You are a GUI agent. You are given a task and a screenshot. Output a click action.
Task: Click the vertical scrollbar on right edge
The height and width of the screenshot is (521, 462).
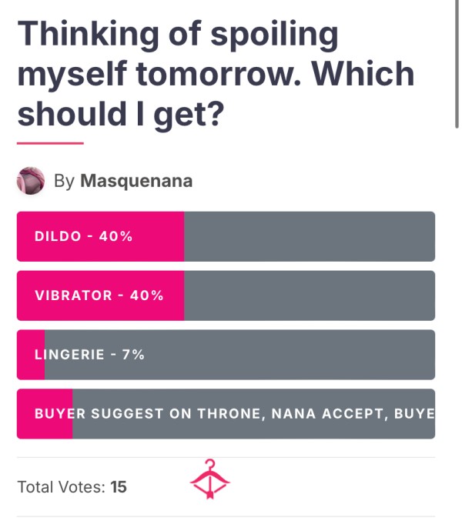pyautogui.click(x=457, y=64)
